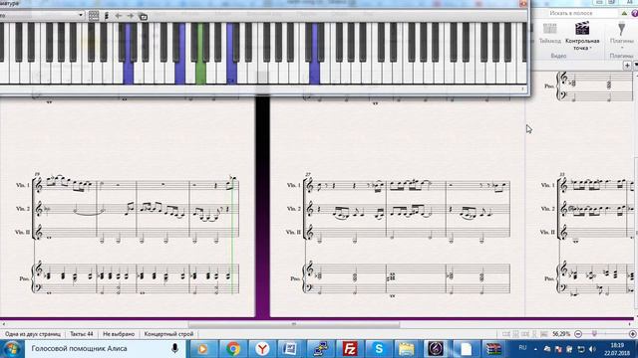Open the purple help icon
This screenshot has width=638, height=358.
pyautogui.click(x=635, y=13)
